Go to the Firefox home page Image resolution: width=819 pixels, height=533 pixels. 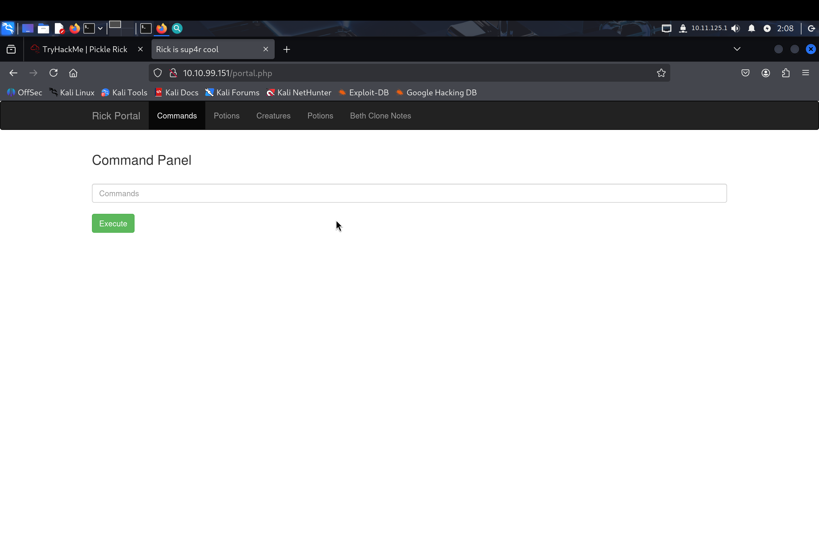[73, 73]
